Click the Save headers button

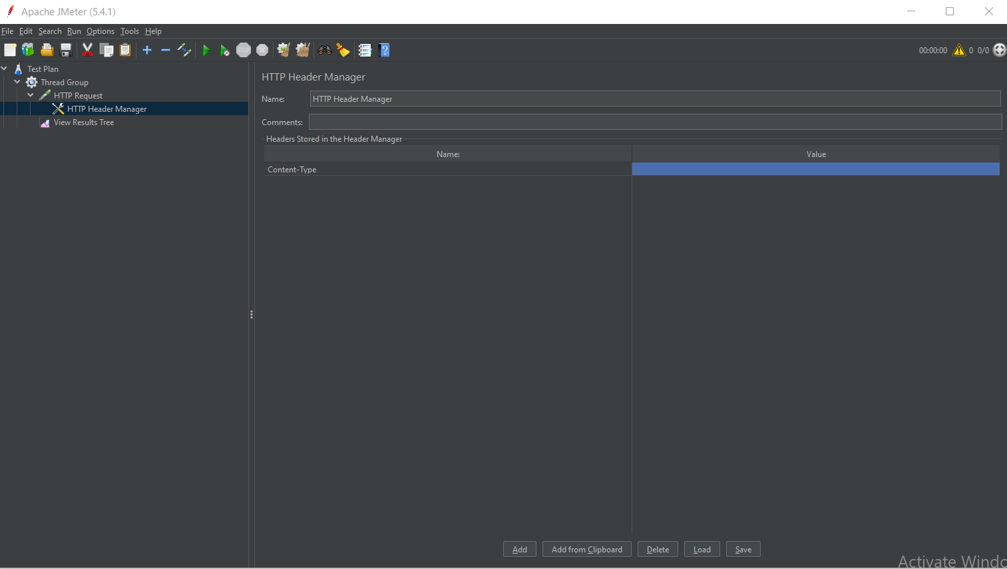click(743, 550)
